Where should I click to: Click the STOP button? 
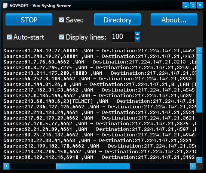(x=29, y=19)
